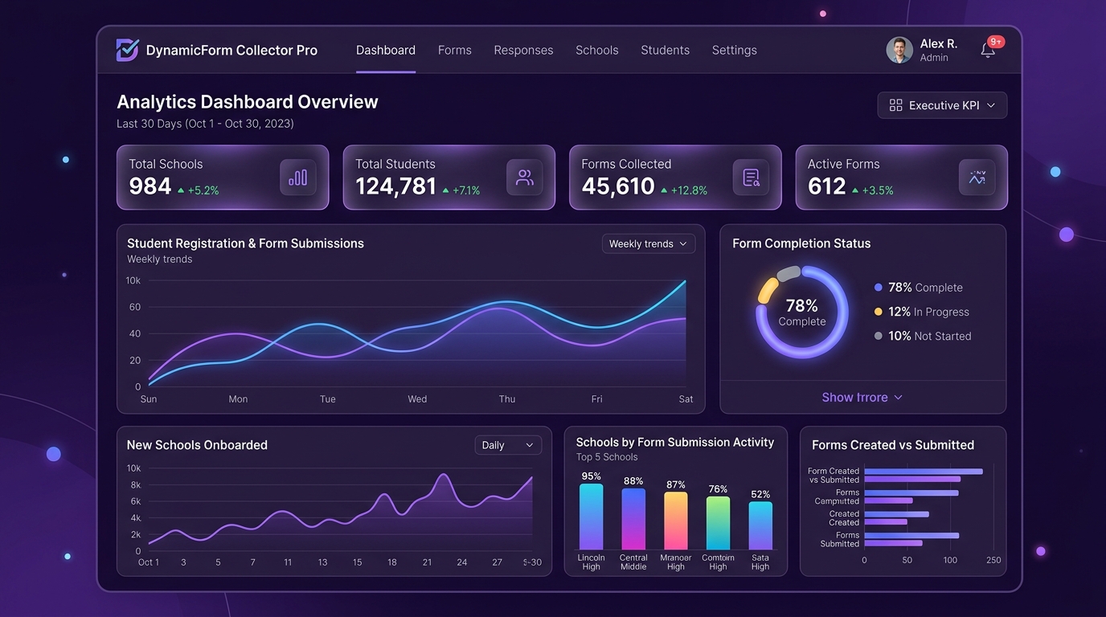Click the grid icon beside Executive KPI
This screenshot has width=1106, height=617.
[x=895, y=105]
